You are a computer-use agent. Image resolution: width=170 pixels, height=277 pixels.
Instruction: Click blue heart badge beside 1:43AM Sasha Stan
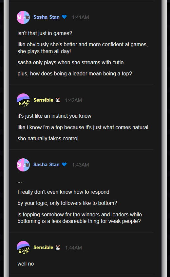click(64, 165)
